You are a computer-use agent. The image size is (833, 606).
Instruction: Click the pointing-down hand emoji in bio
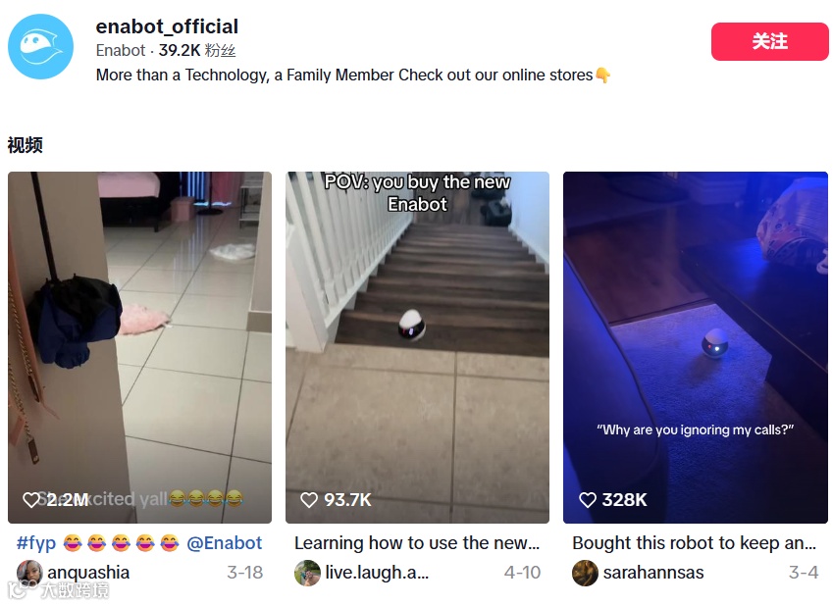(602, 75)
